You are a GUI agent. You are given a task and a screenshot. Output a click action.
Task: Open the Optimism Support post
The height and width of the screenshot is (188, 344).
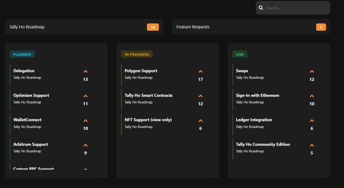31,95
